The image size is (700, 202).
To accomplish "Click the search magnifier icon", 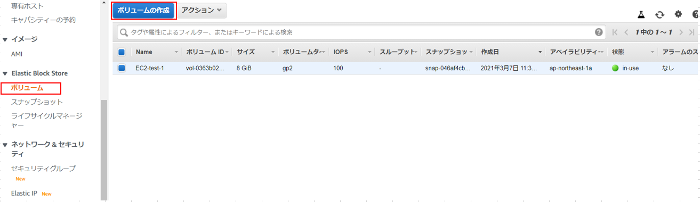I will click(x=124, y=32).
